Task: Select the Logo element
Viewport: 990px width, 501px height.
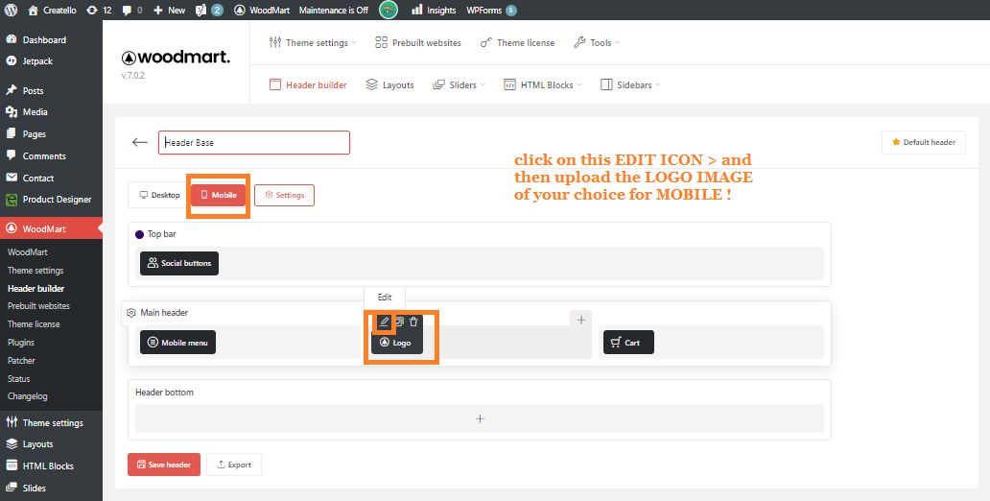Action: point(397,343)
